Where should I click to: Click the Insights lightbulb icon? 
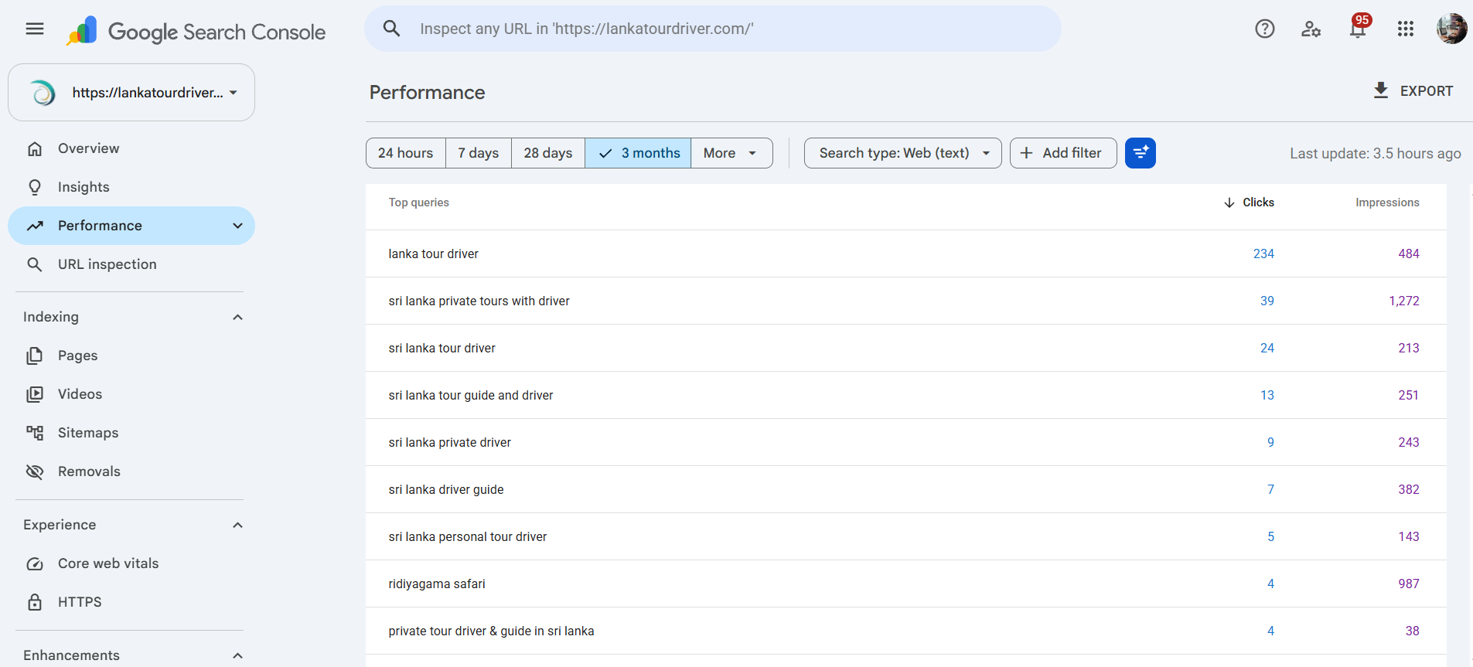click(35, 187)
